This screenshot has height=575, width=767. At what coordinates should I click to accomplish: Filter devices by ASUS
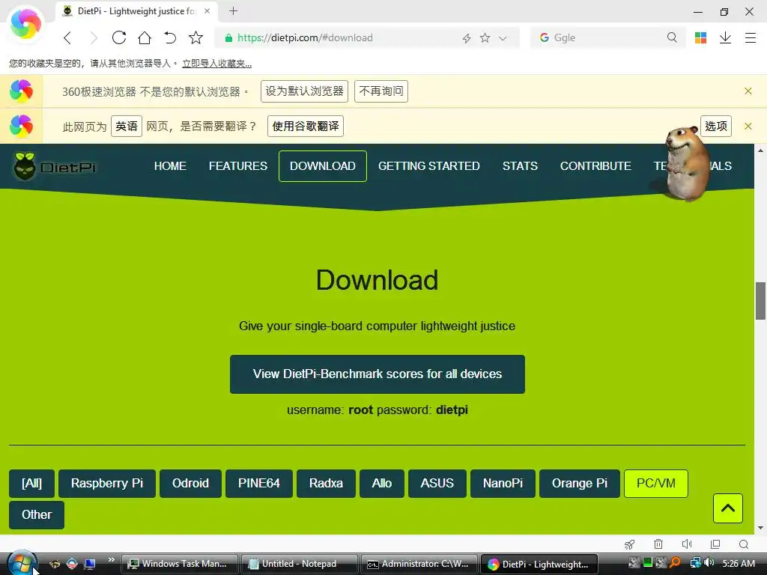pos(437,484)
